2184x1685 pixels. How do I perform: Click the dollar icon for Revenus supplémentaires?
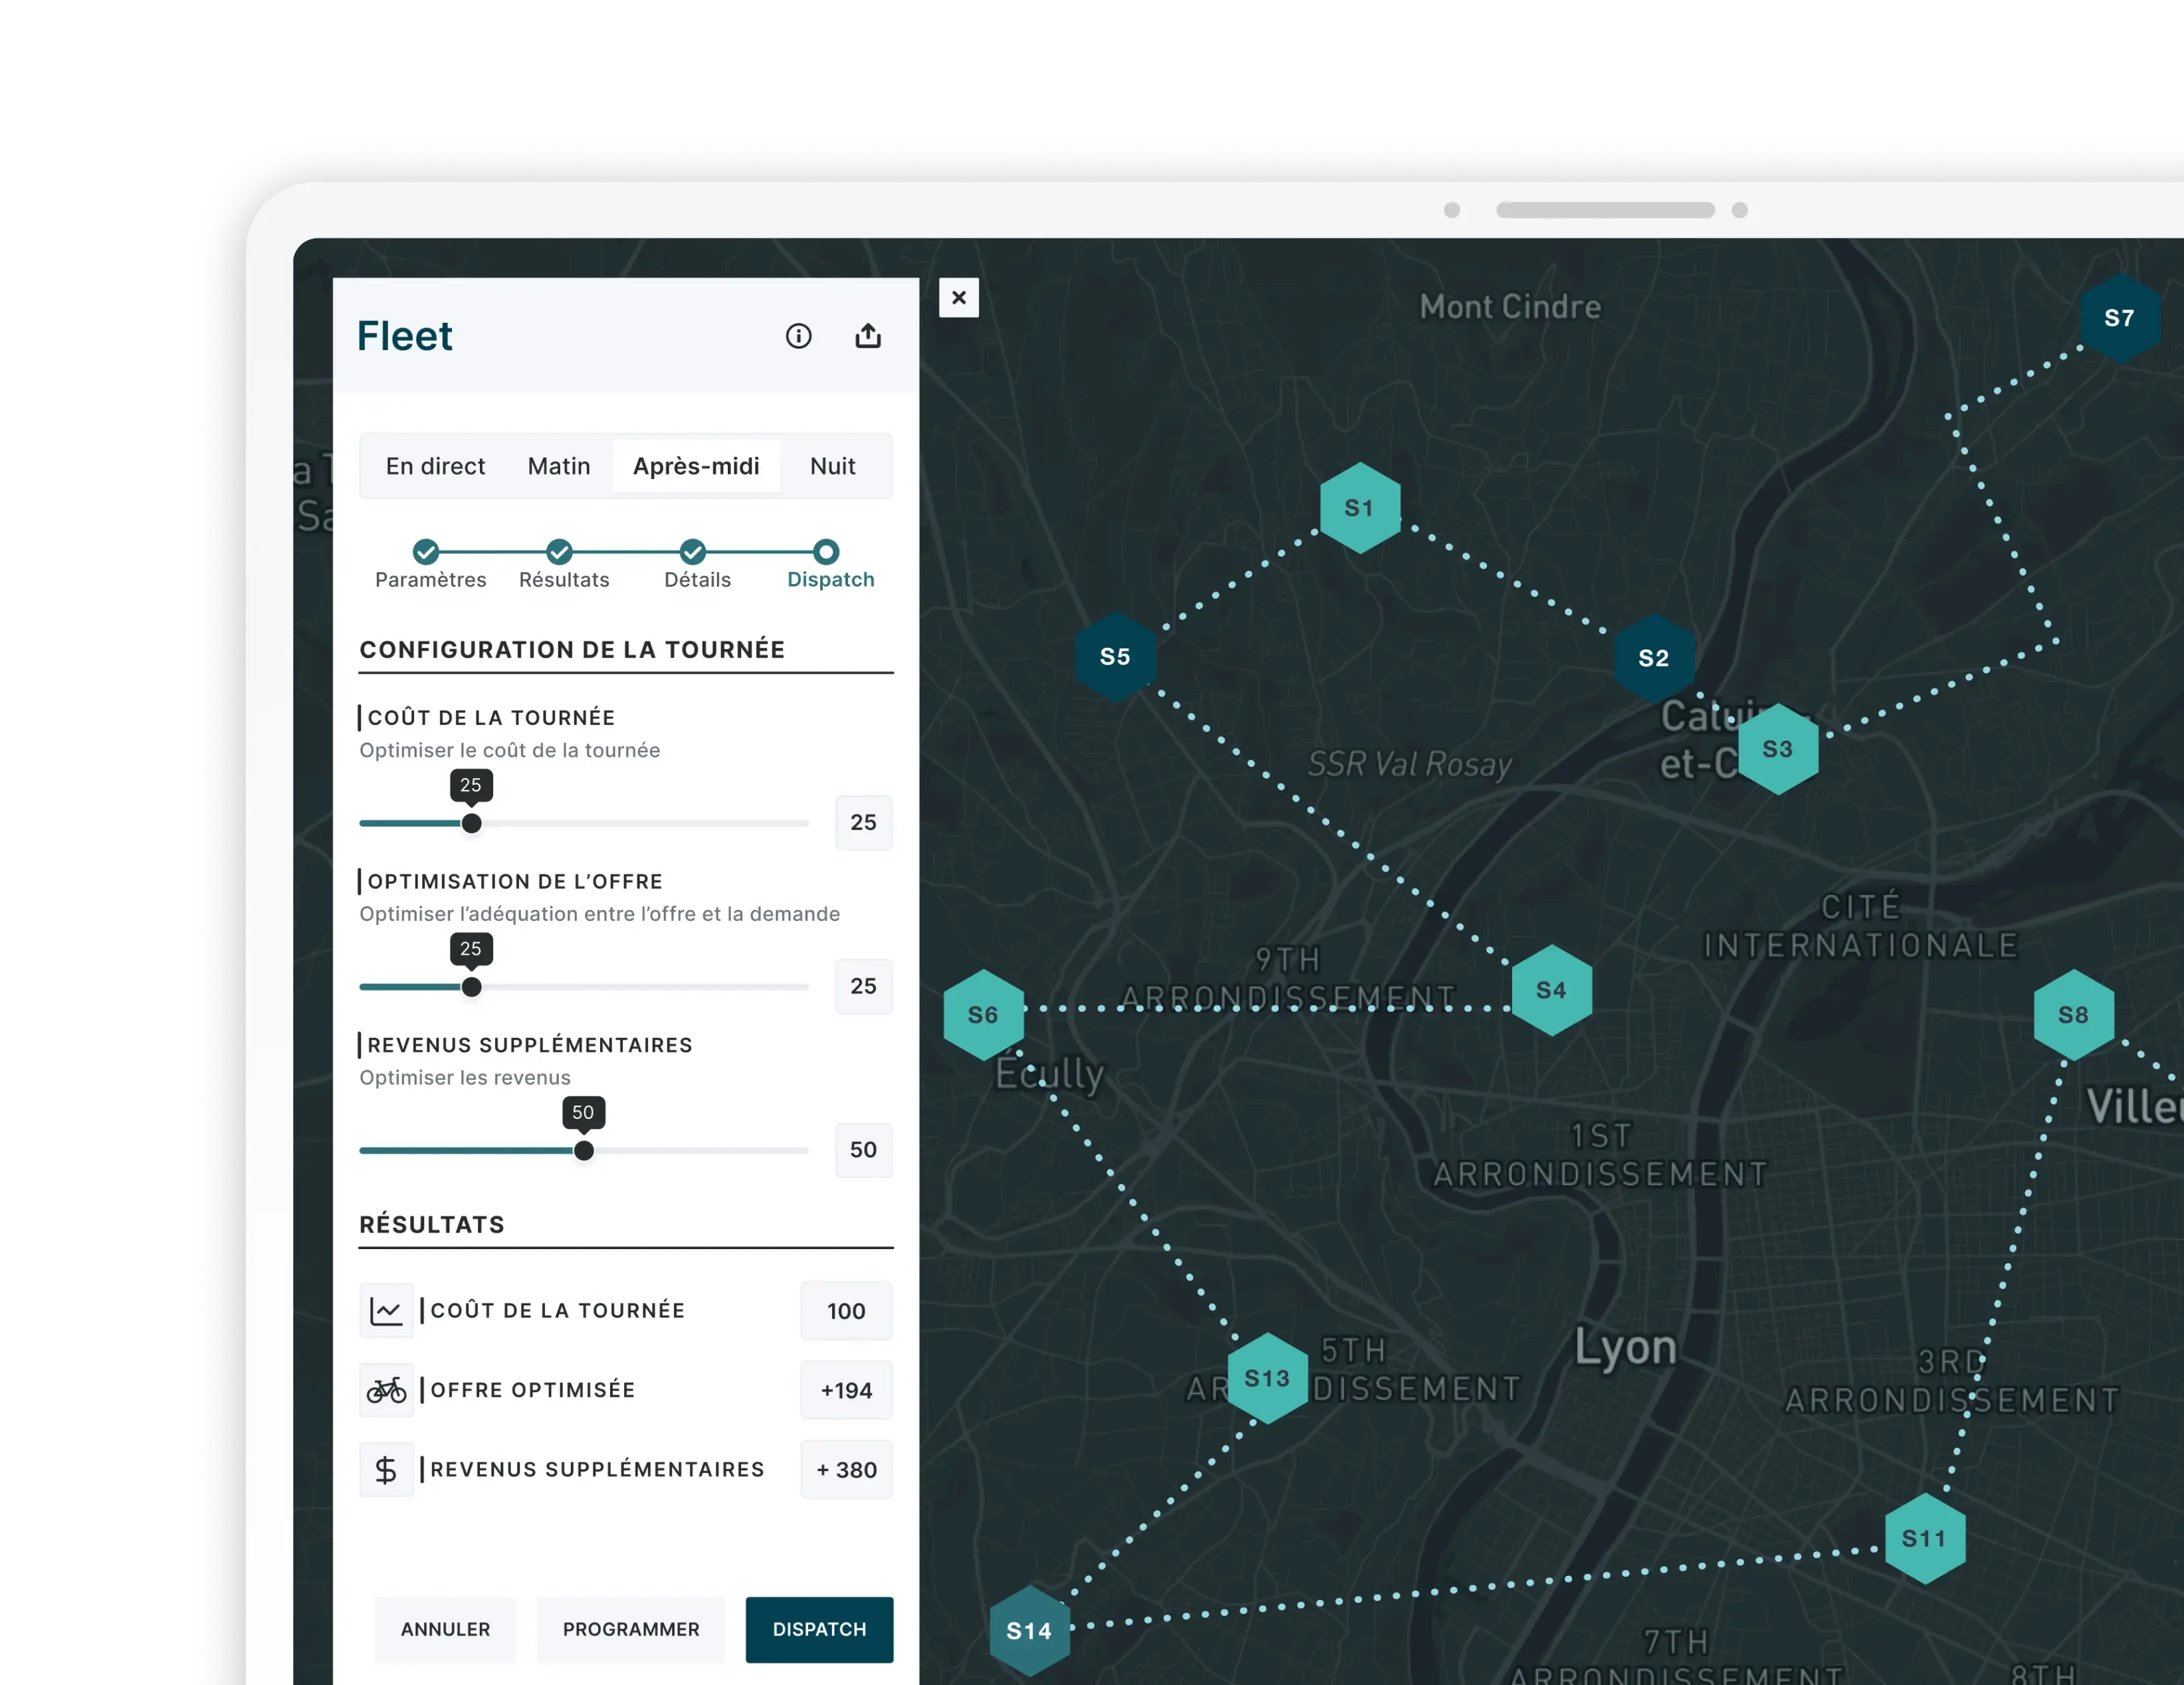(x=386, y=1469)
